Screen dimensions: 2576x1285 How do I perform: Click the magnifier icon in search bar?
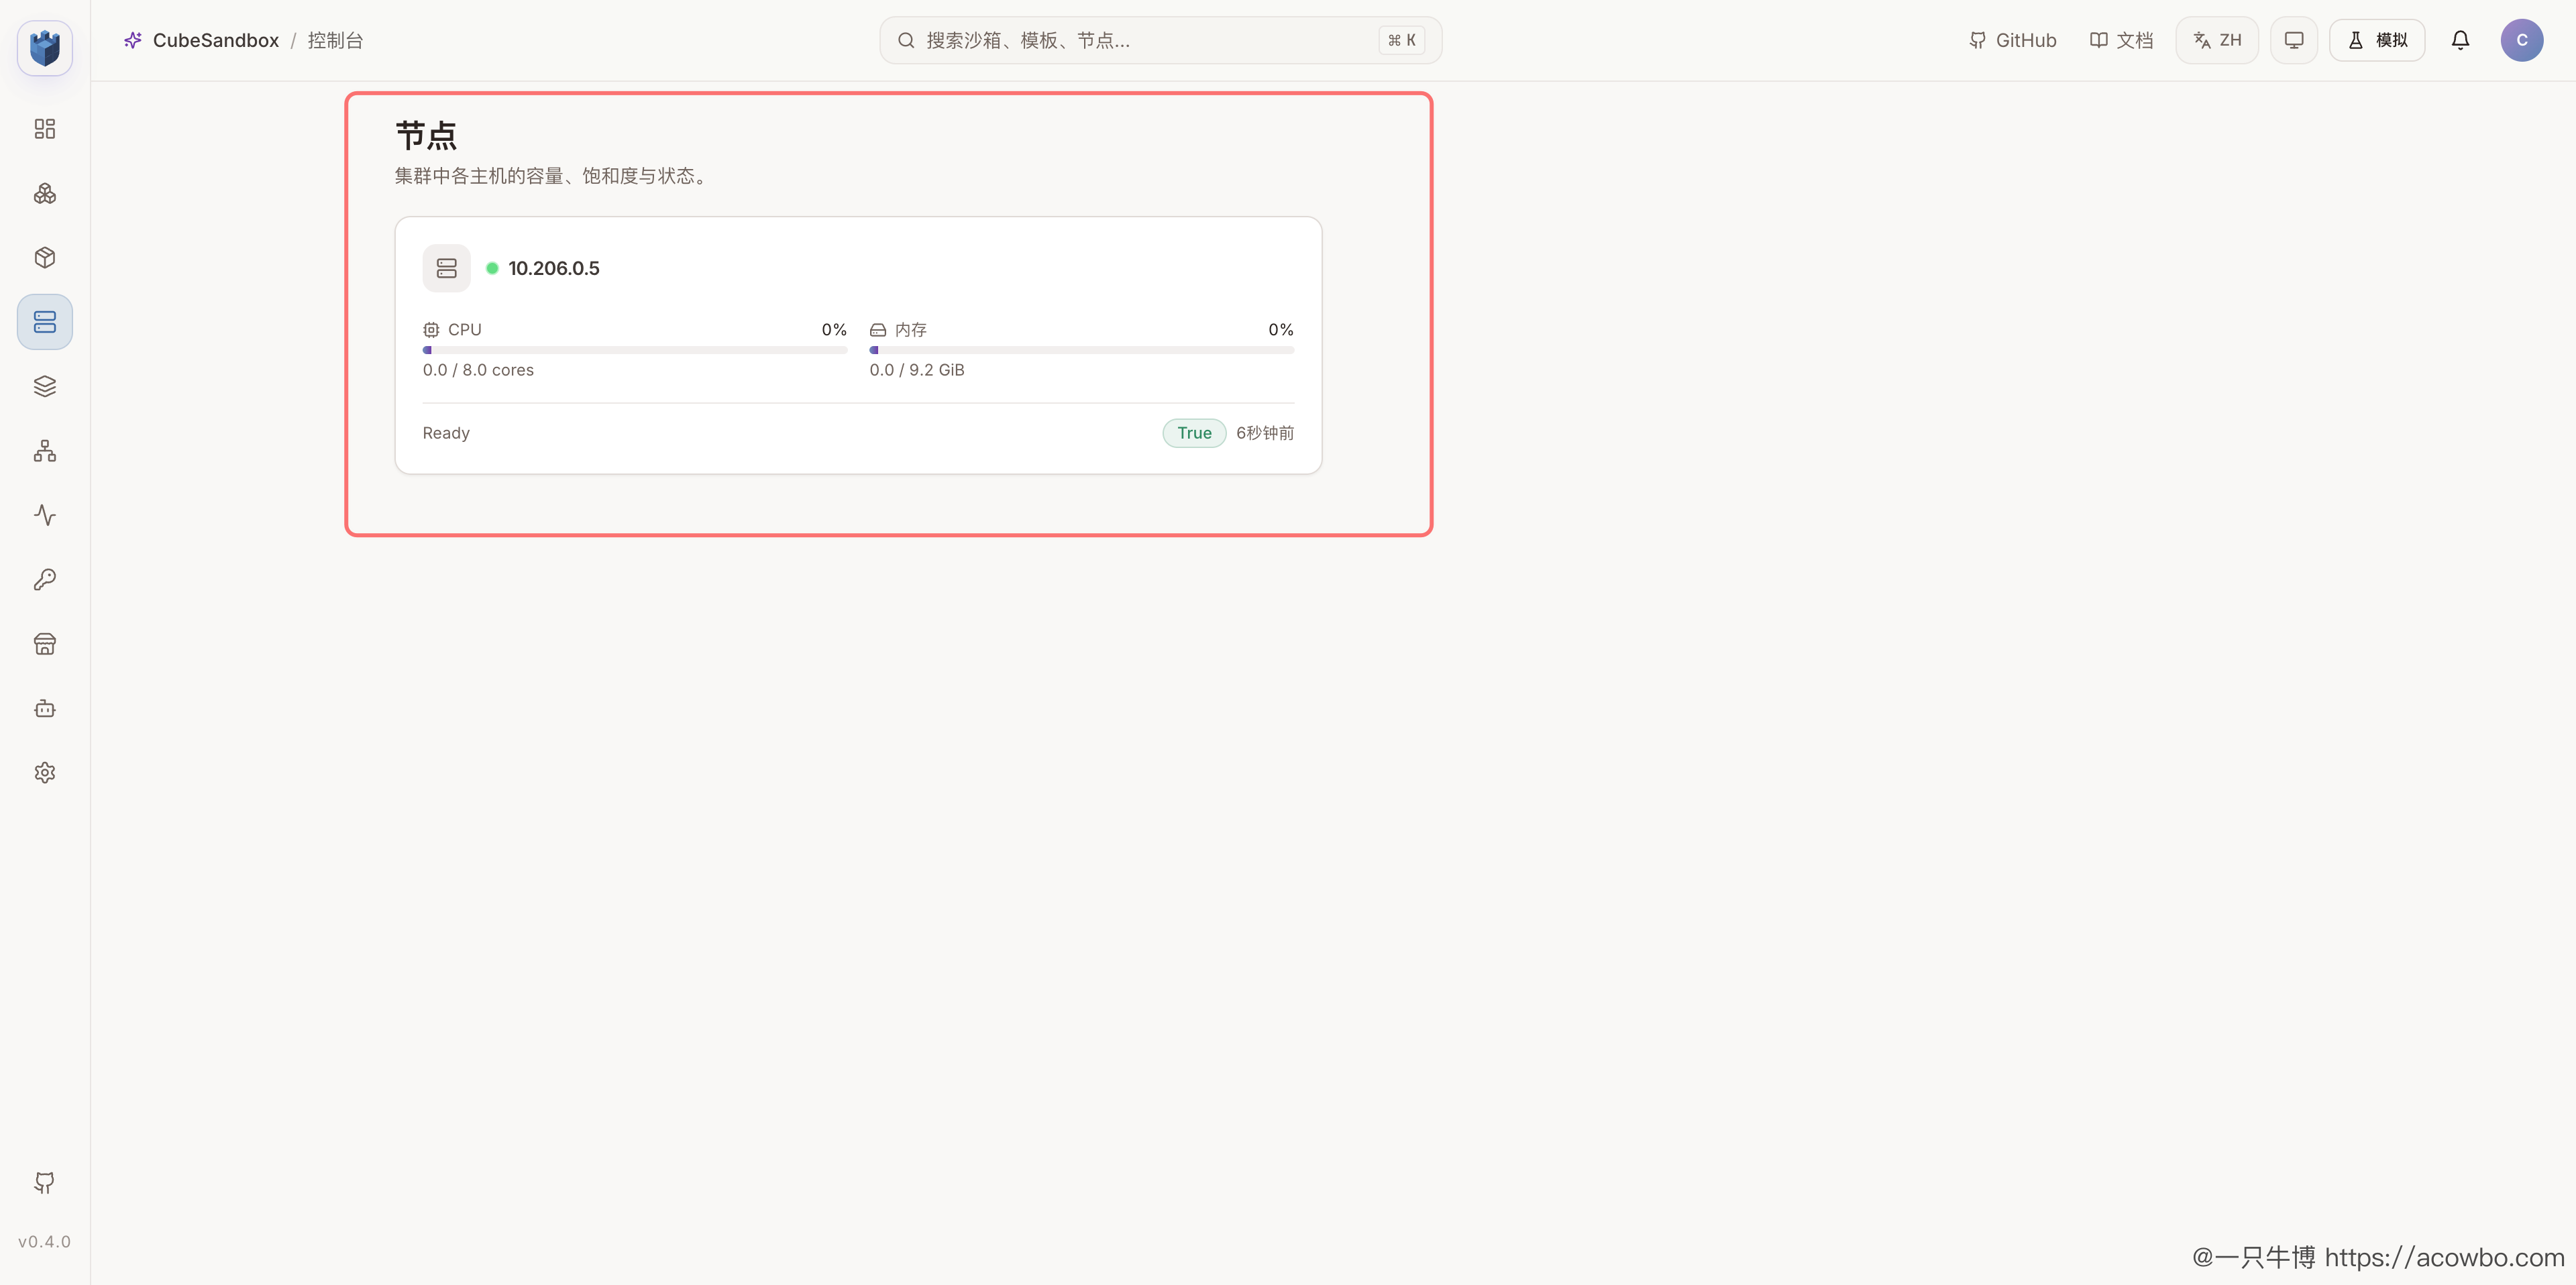click(x=906, y=40)
